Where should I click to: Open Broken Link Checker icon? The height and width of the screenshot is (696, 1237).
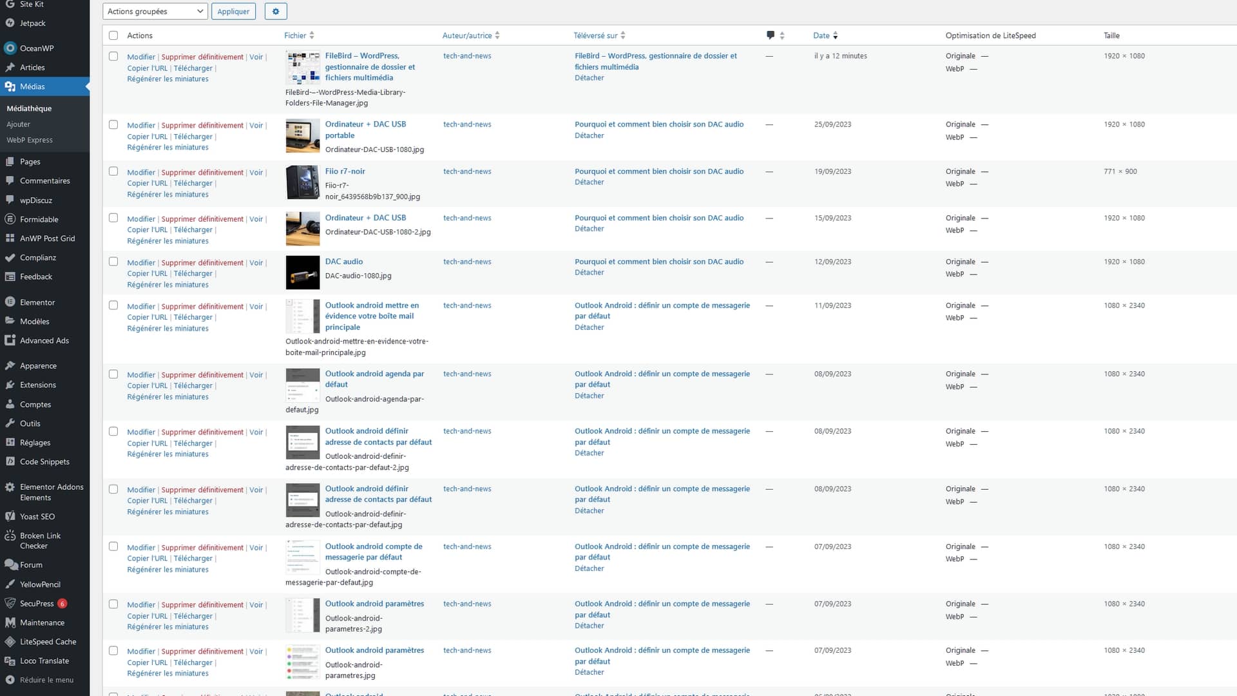click(10, 536)
